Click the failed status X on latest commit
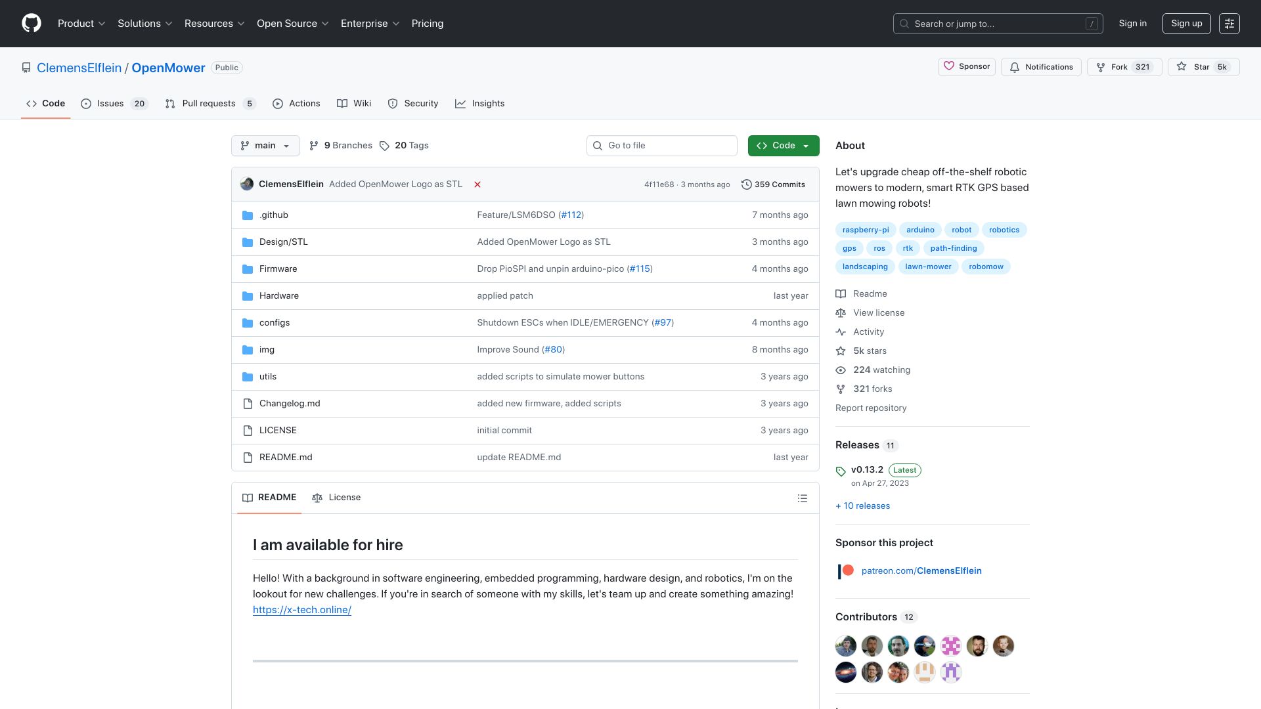The image size is (1261, 709). [x=477, y=184]
